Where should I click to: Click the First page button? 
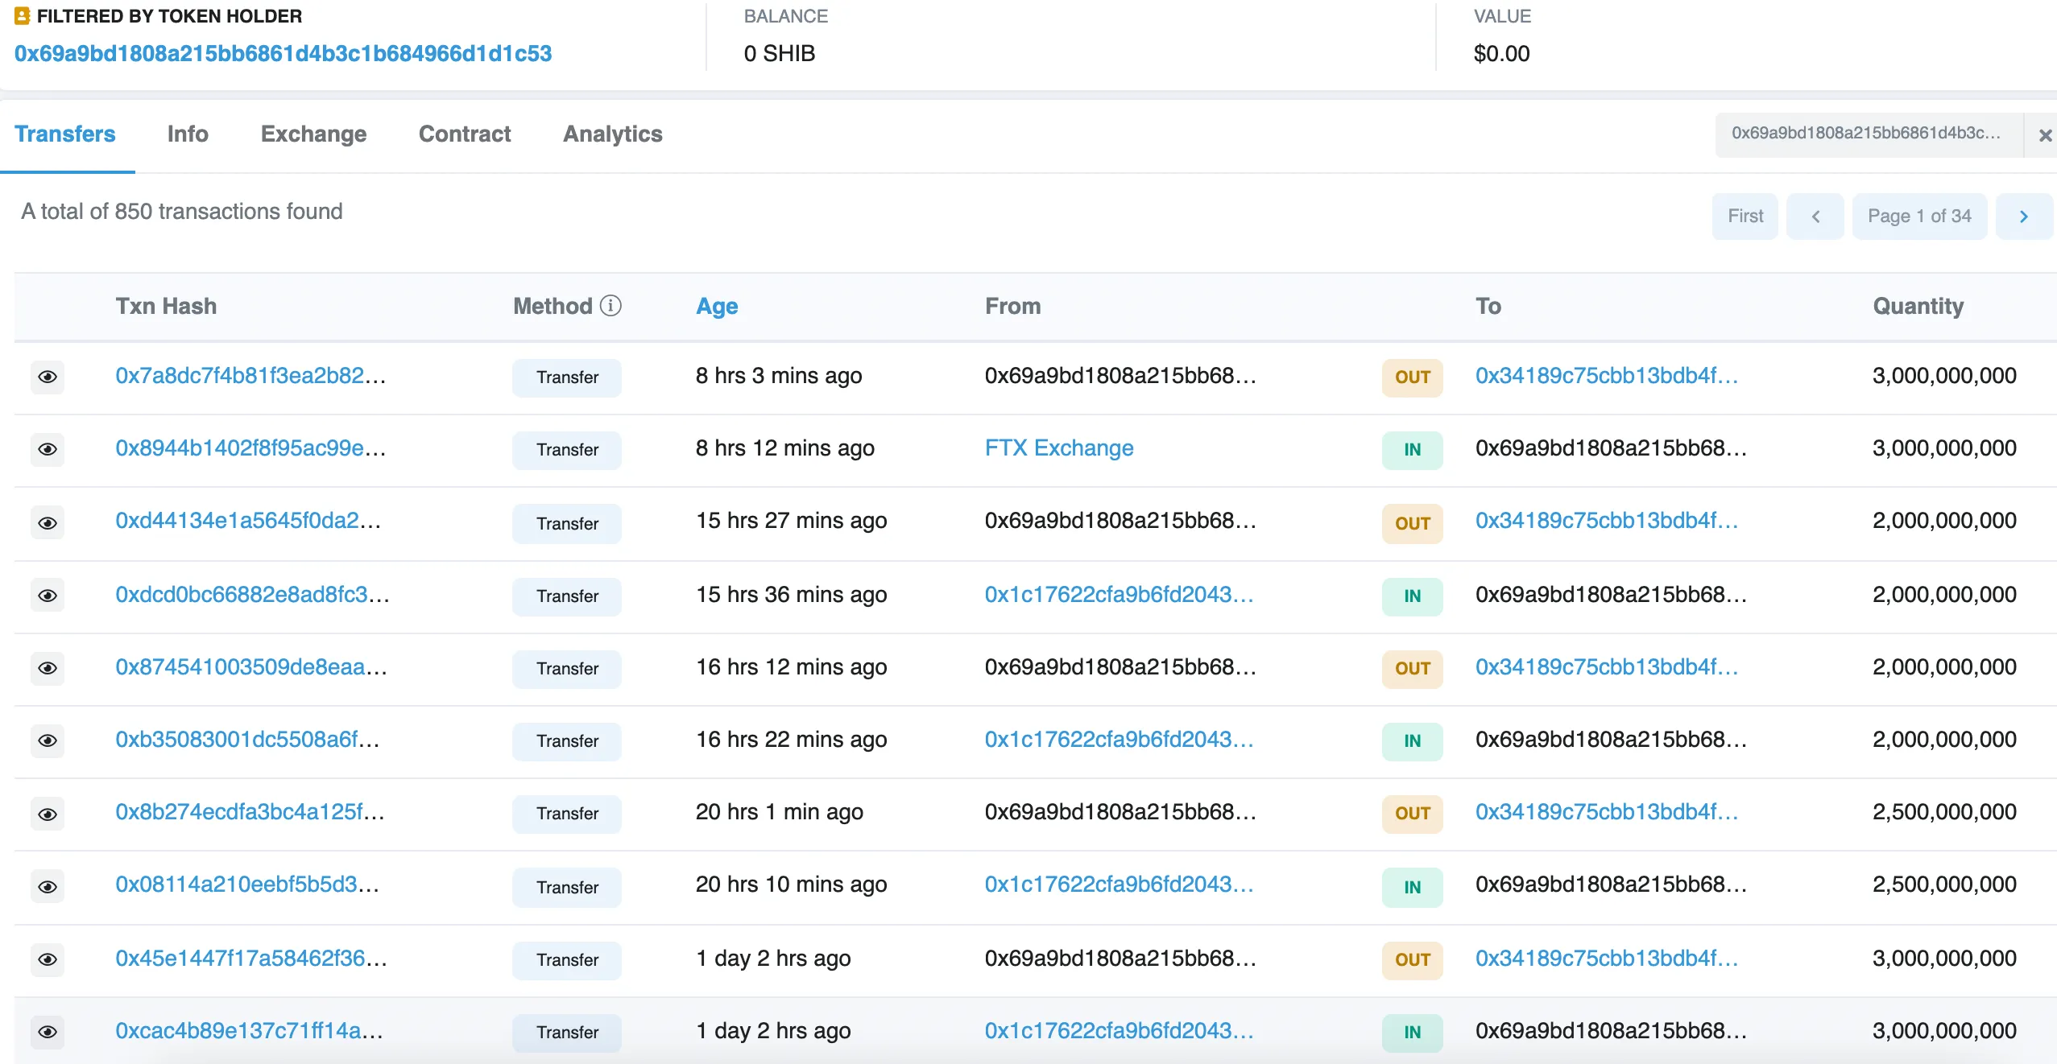click(x=1746, y=214)
